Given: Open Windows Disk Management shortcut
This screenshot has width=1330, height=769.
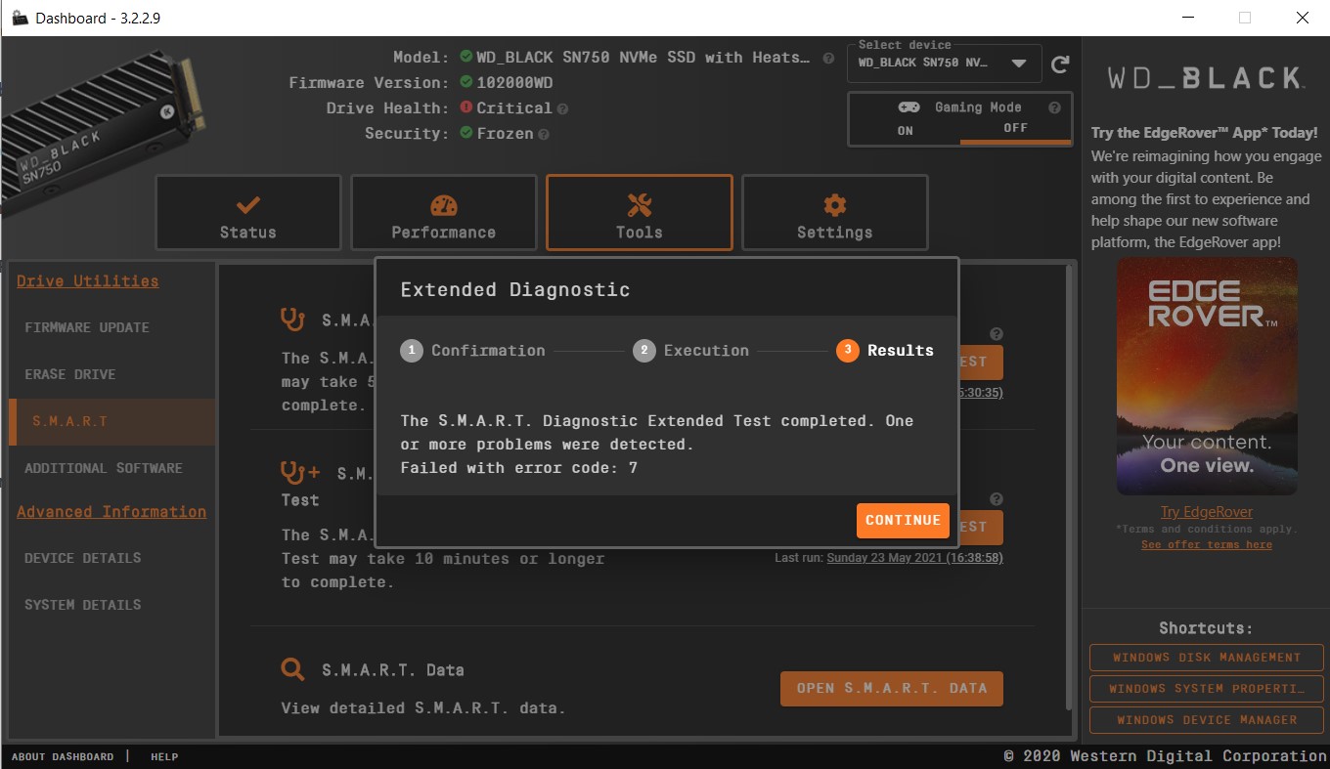Looking at the screenshot, I should point(1207,658).
